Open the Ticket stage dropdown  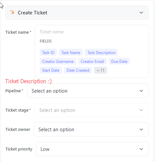(92, 110)
